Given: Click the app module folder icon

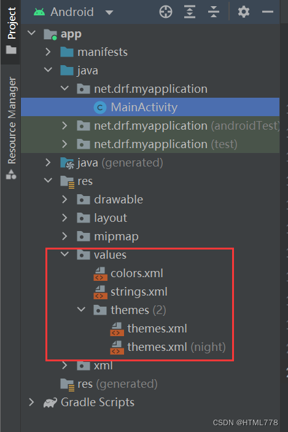Looking at the screenshot, I should [x=50, y=34].
